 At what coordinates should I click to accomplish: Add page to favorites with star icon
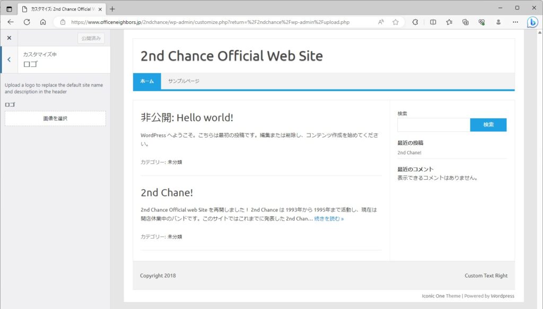[x=396, y=22]
